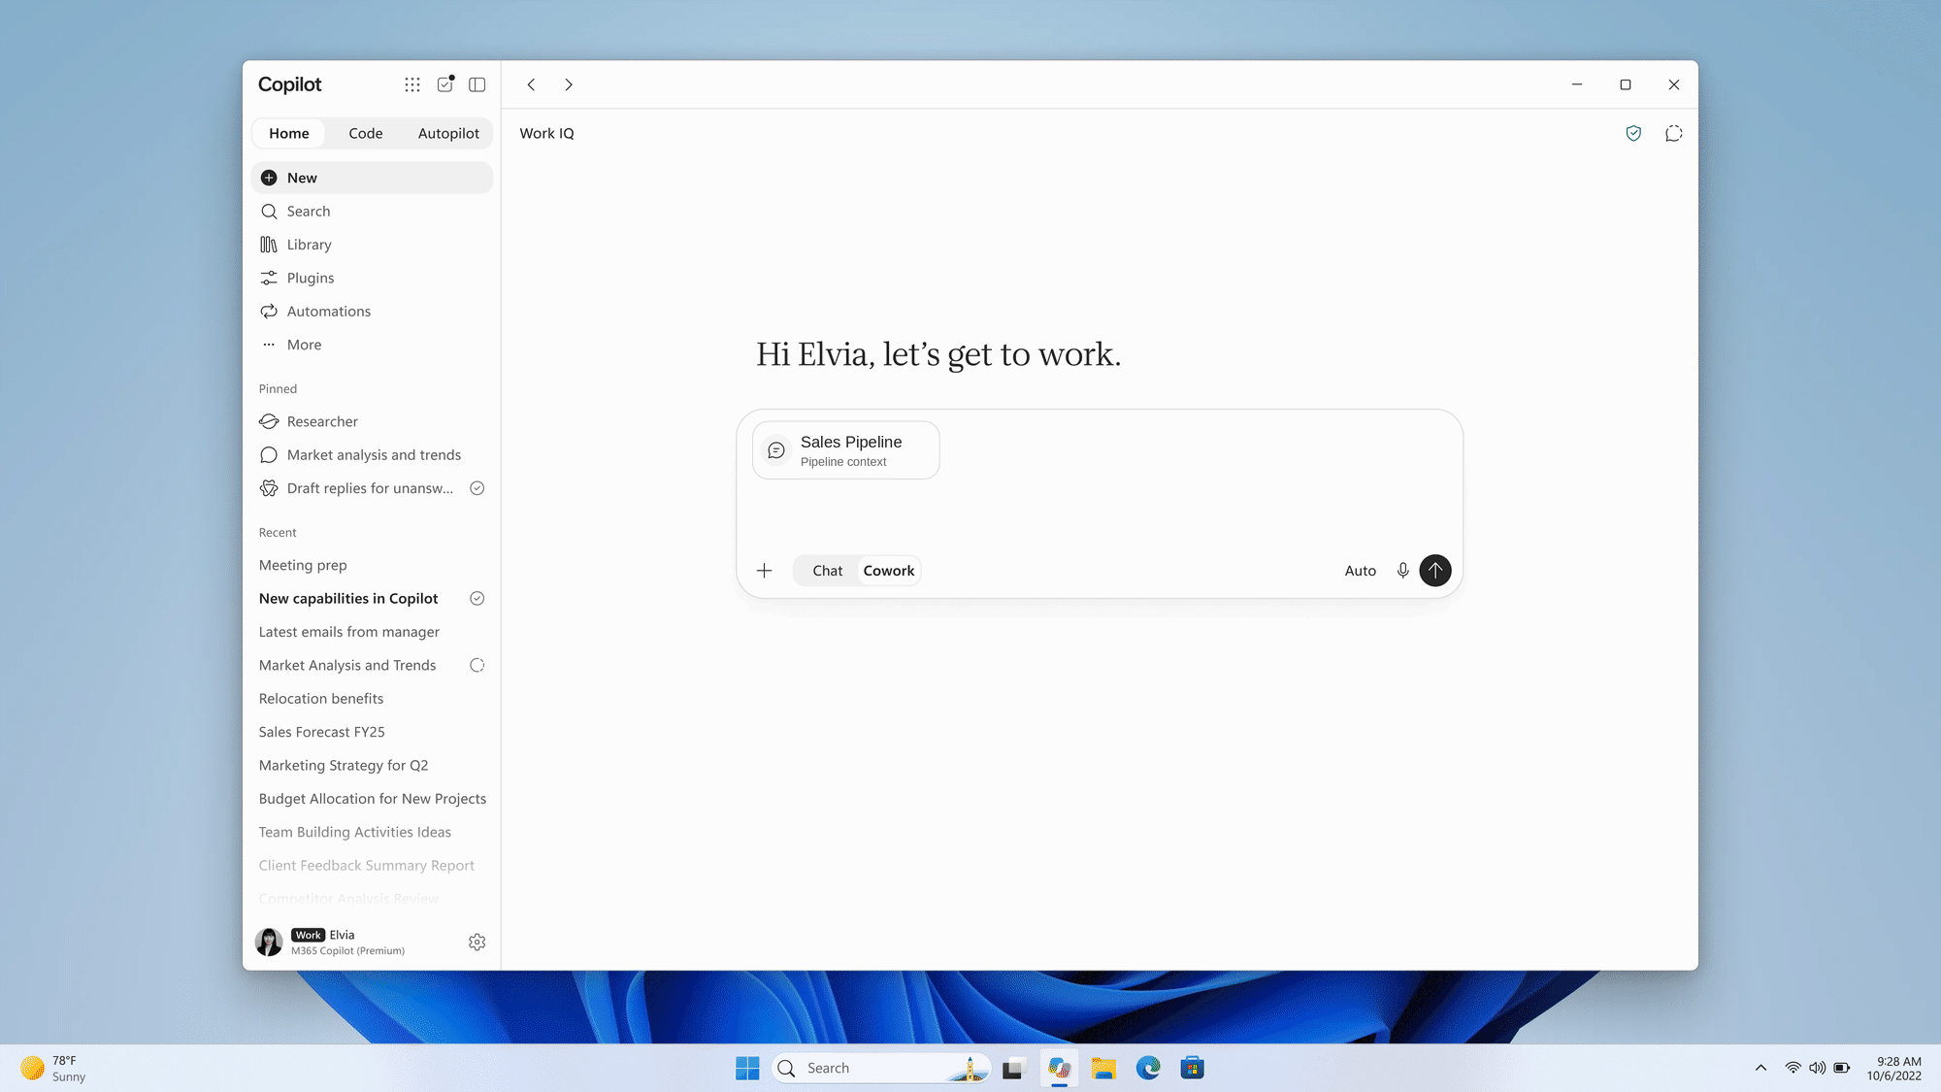Switch composer to Chat mode

click(827, 571)
